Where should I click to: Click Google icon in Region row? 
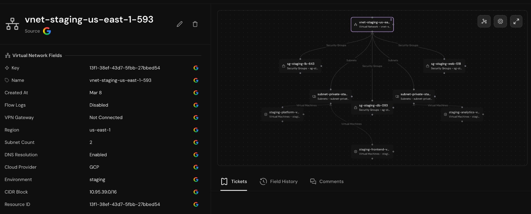[196, 130]
